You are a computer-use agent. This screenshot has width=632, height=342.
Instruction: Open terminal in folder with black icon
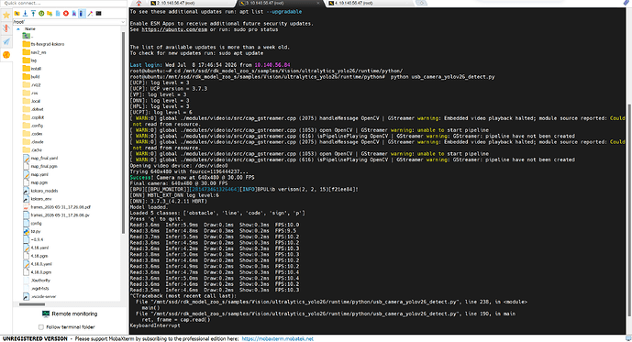pos(98,14)
